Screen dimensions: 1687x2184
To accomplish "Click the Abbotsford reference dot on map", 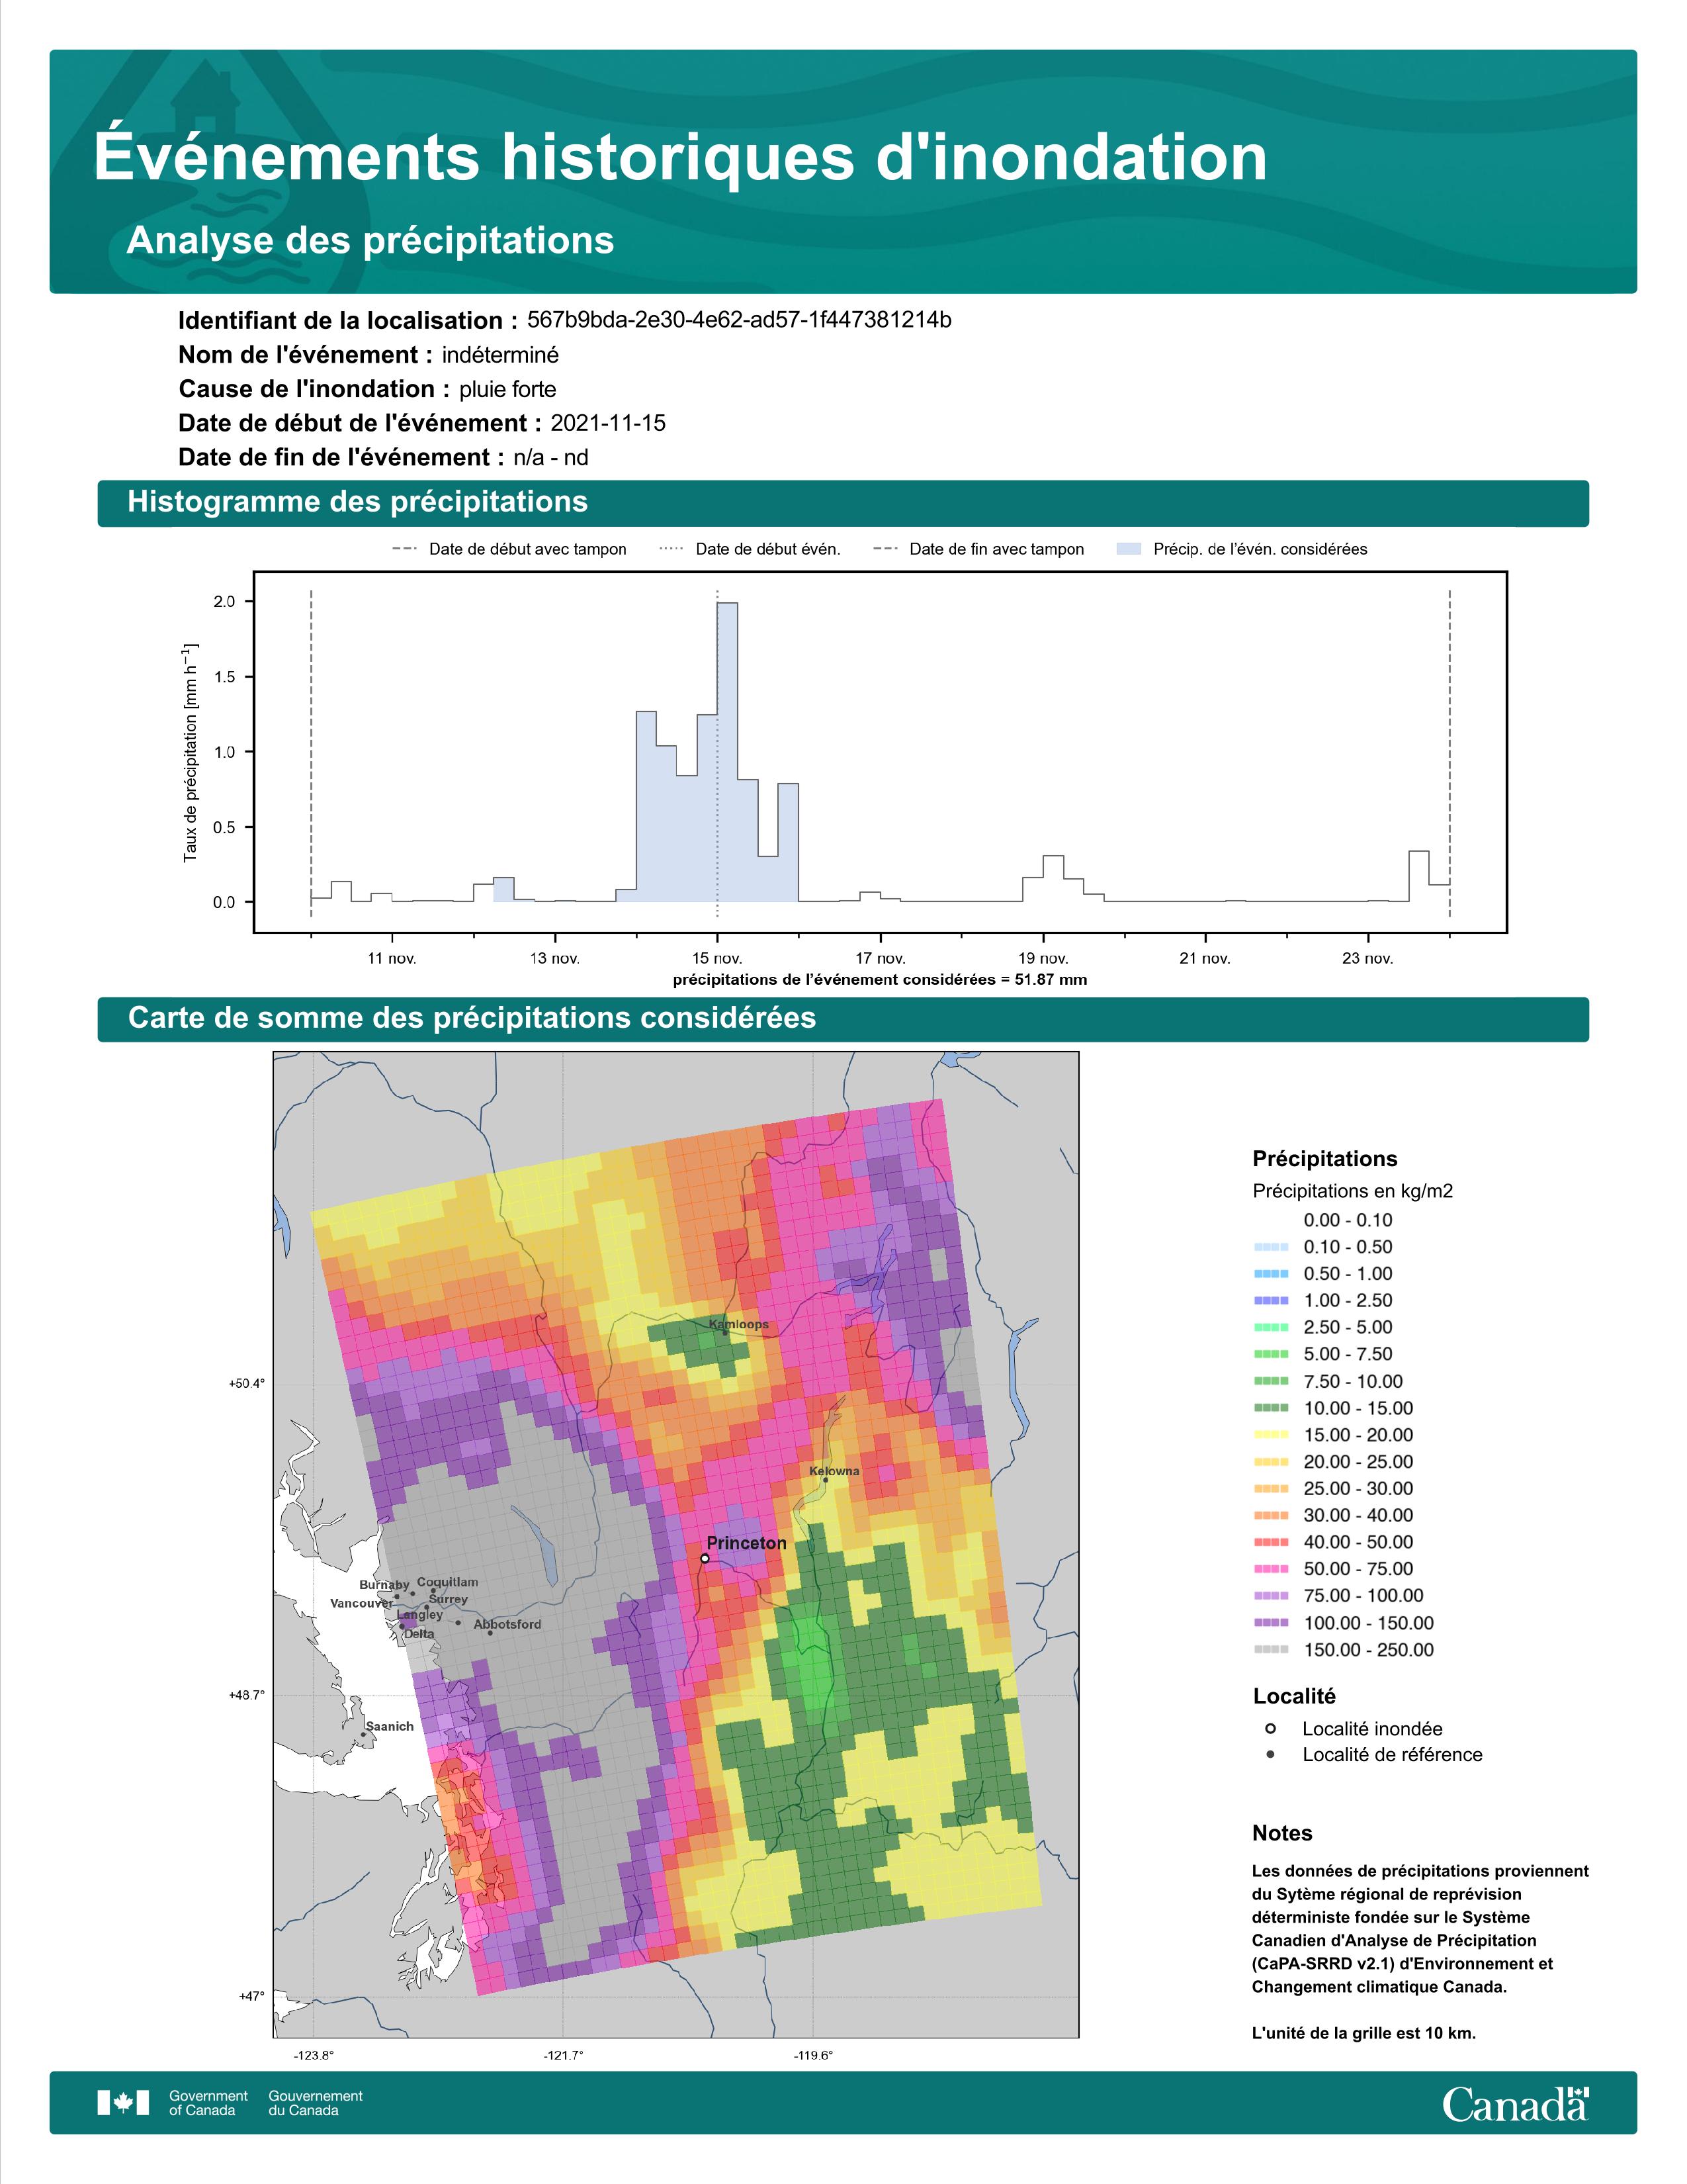I will click(x=490, y=1632).
